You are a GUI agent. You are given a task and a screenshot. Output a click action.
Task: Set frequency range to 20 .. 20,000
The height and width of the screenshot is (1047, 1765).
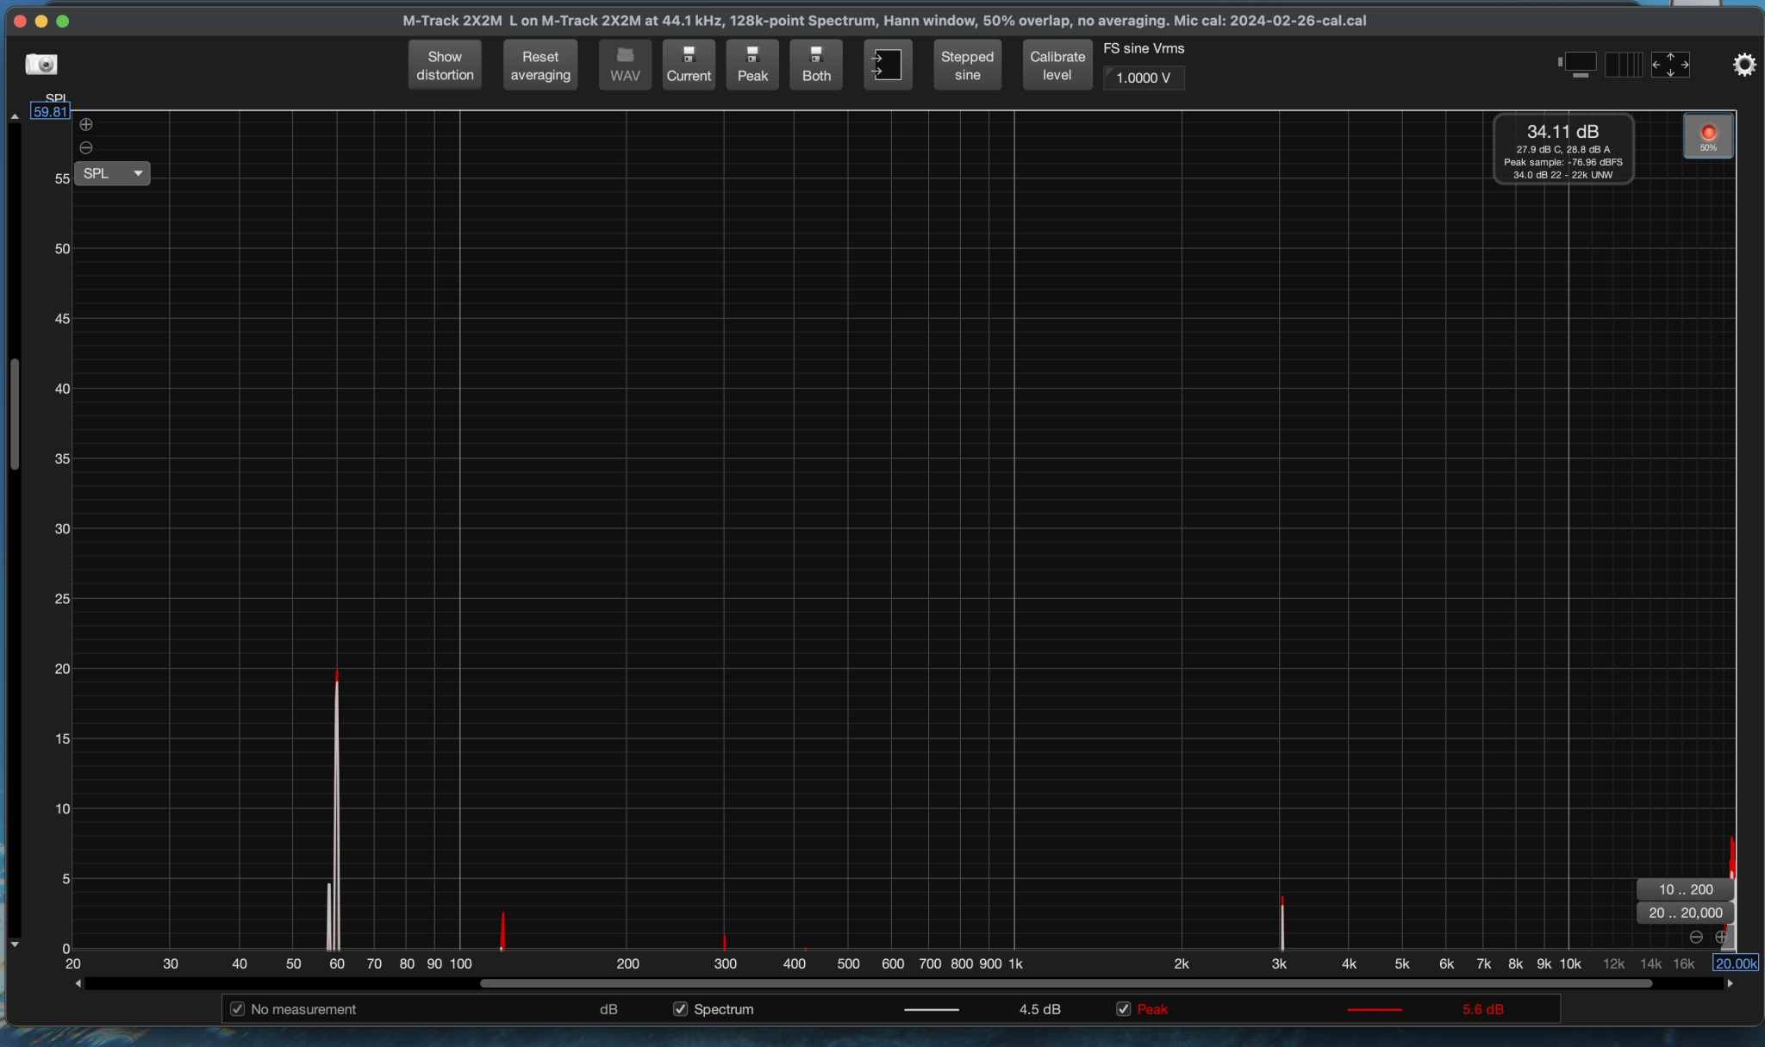1685,913
